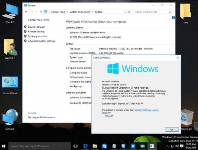
Task: Open the Recycle Bin icon
Action: pos(186,120)
